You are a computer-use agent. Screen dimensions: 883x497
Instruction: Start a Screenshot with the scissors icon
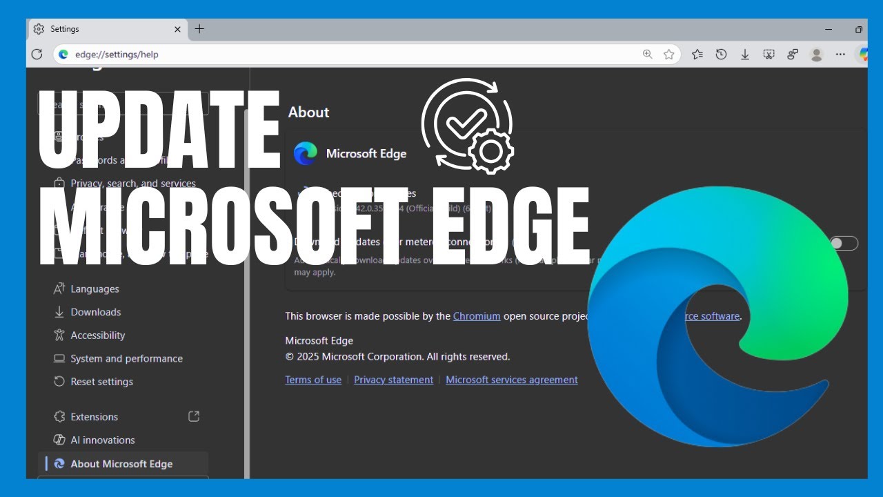768,54
